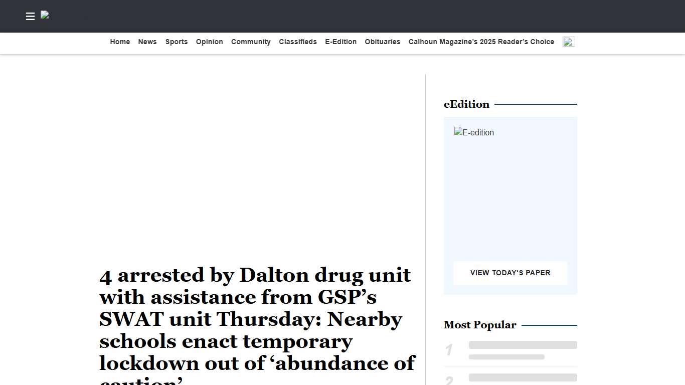Select the broken image icon in the header

(44, 15)
